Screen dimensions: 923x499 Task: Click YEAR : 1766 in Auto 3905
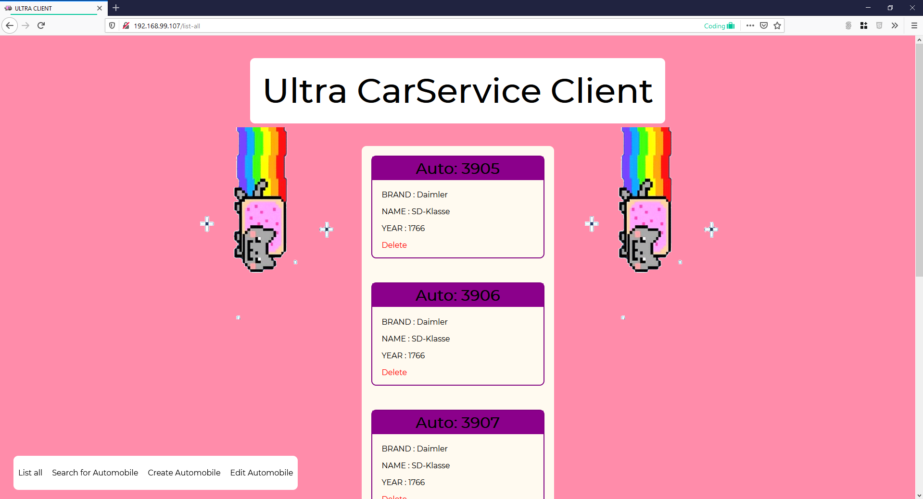tap(404, 228)
